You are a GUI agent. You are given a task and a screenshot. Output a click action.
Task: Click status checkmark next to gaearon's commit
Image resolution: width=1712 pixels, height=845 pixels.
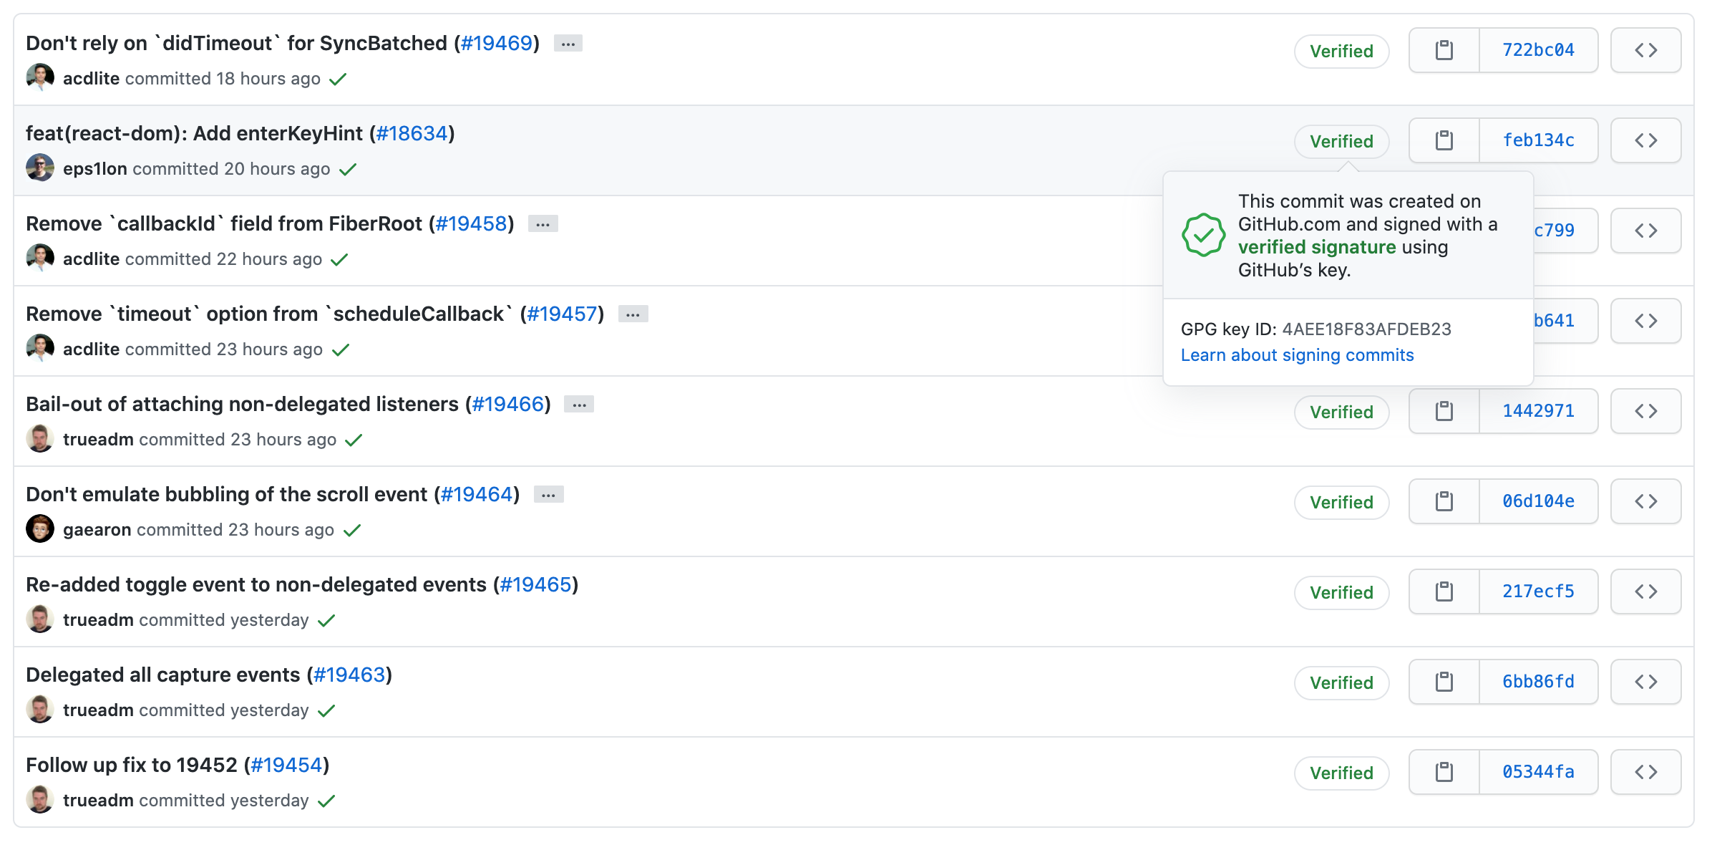pyautogui.click(x=352, y=531)
